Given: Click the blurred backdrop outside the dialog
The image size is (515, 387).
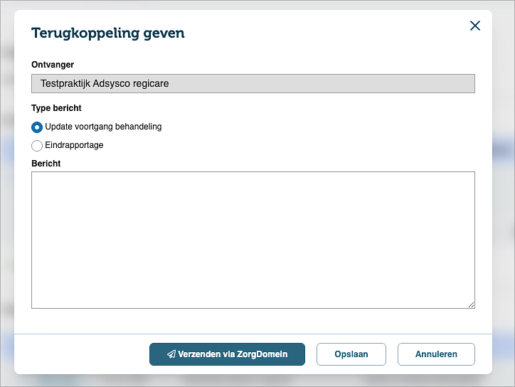Looking at the screenshot, I should tap(6, 197).
